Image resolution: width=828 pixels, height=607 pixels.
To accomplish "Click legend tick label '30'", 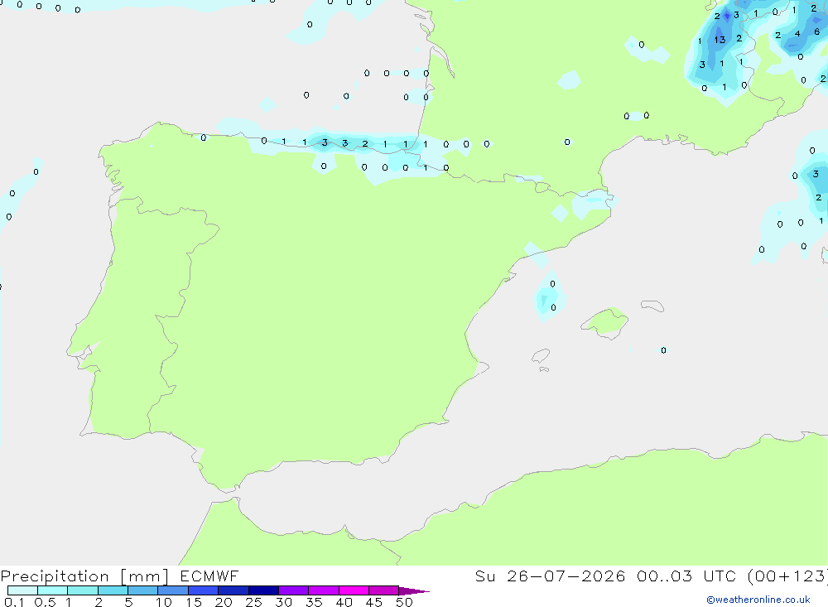I will click(283, 602).
